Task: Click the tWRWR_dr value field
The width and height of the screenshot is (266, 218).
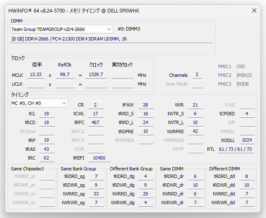Action: pyautogui.click(x=196, y=203)
